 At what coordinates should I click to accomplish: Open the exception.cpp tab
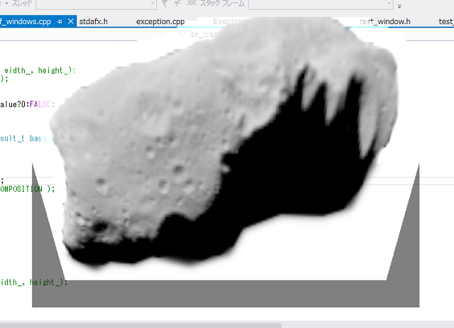point(160,21)
